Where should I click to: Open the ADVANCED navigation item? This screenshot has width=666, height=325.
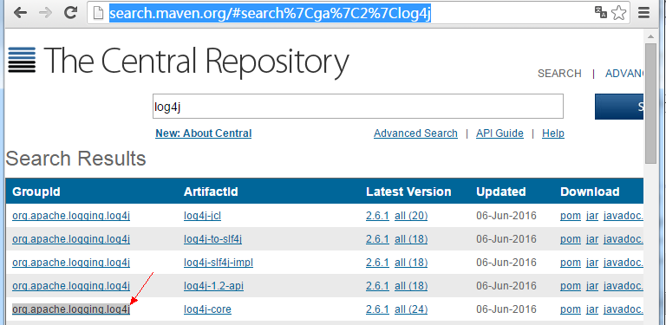pyautogui.click(x=624, y=74)
